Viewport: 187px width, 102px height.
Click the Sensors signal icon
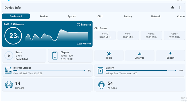coord(9,85)
